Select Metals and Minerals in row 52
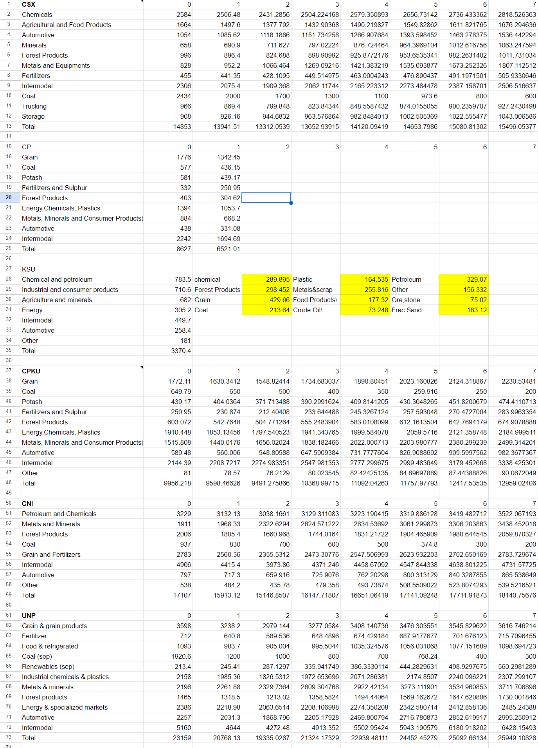 point(81,524)
